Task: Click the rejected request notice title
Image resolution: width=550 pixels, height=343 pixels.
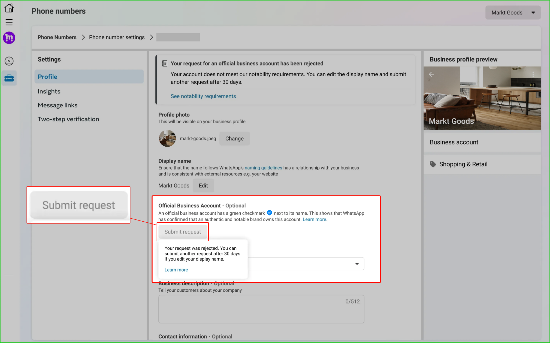Action: (x=247, y=63)
